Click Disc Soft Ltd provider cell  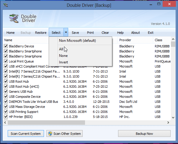128,102
